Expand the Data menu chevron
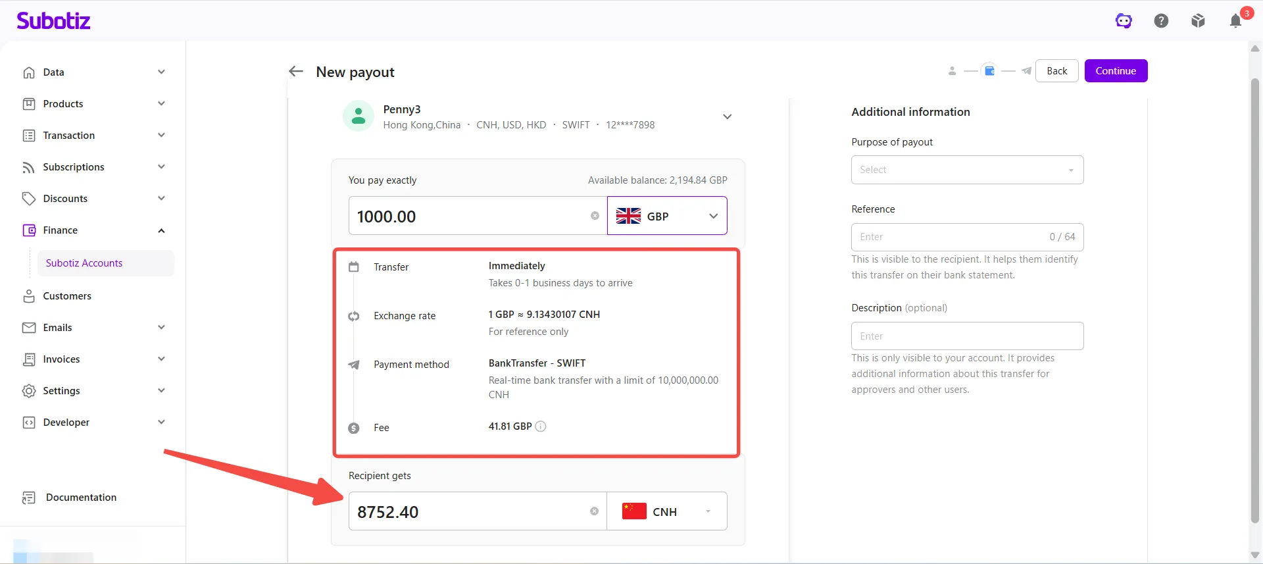The height and width of the screenshot is (564, 1263). click(161, 72)
